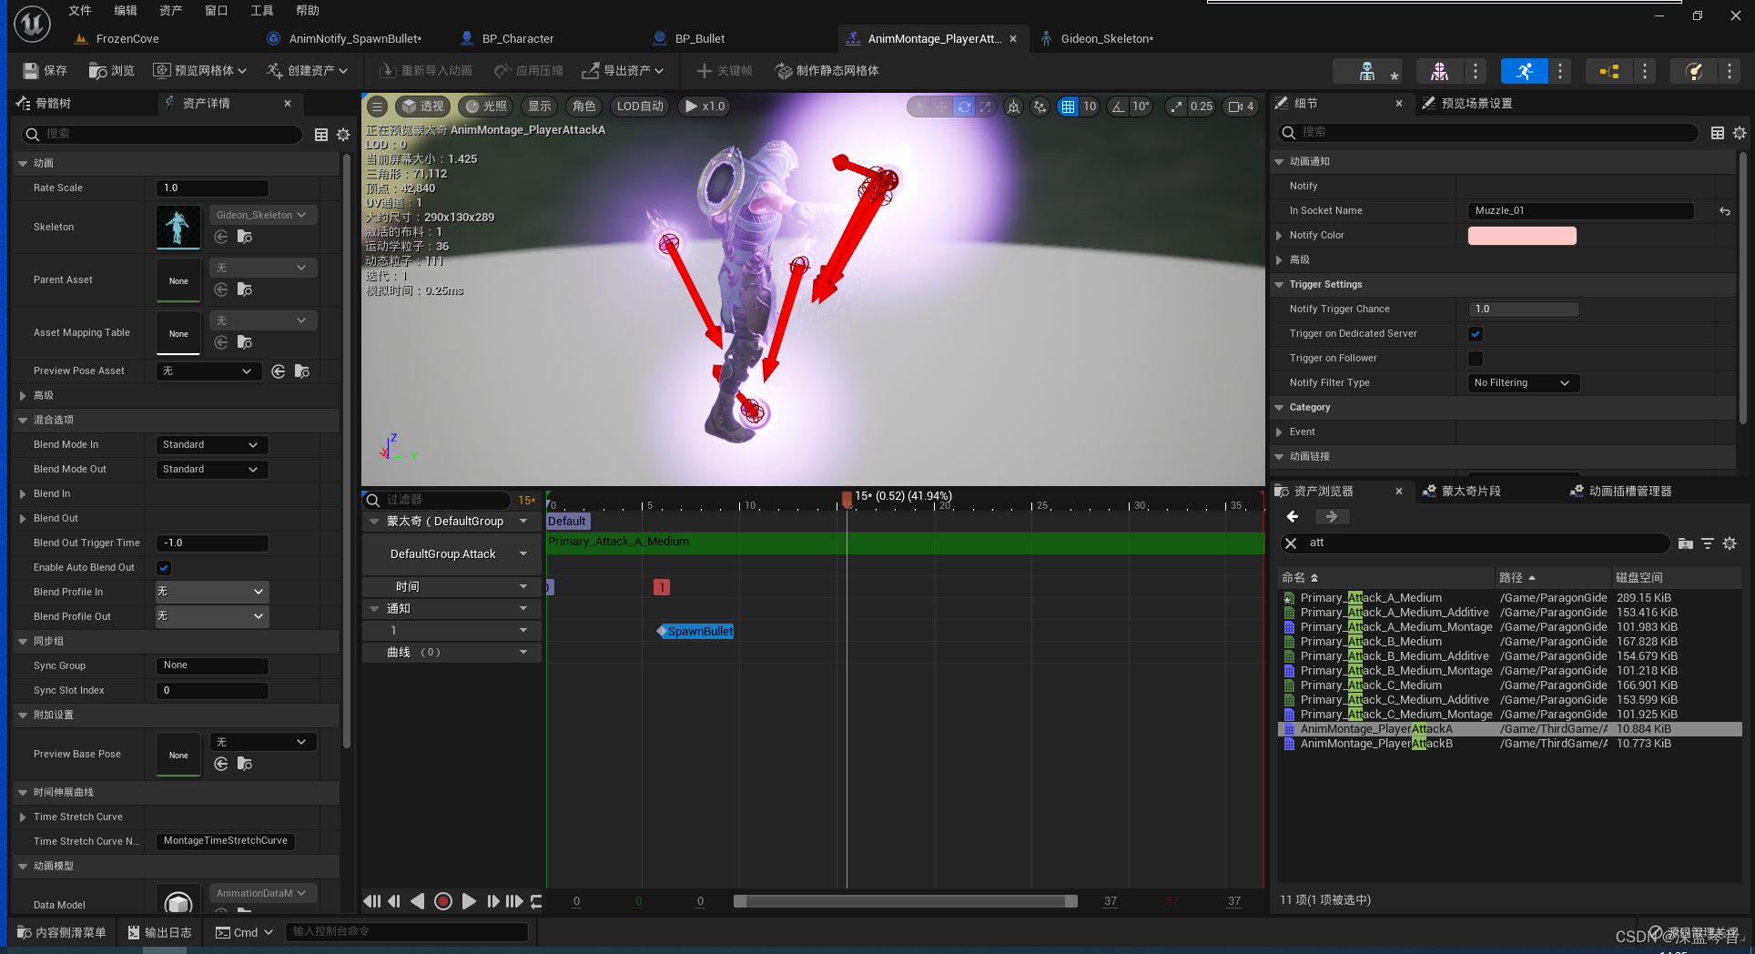This screenshot has height=954, width=1755.
Task: Jump to the end of the timeline
Action: click(514, 901)
